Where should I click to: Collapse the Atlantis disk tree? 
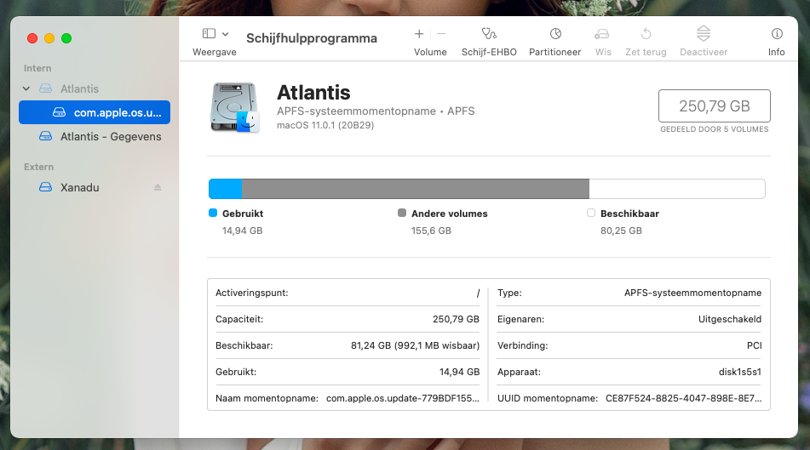tap(26, 88)
